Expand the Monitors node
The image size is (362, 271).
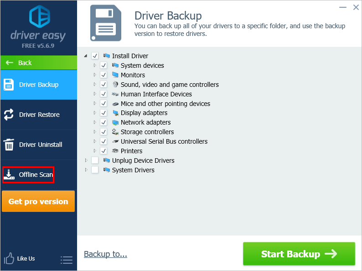pyautogui.click(x=95, y=75)
